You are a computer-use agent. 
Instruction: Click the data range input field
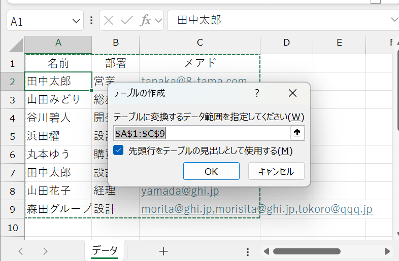coord(202,133)
